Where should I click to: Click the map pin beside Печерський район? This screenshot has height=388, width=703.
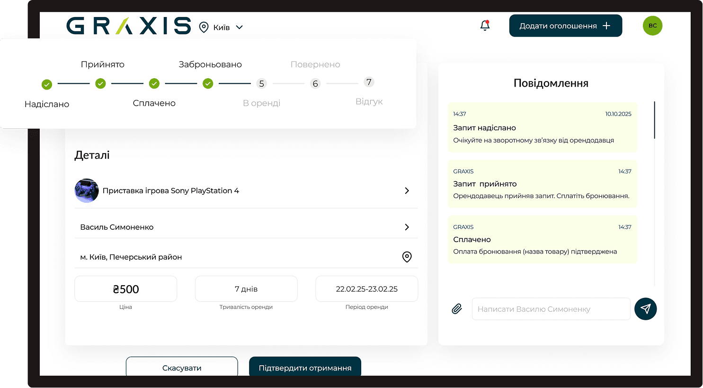pyautogui.click(x=407, y=257)
